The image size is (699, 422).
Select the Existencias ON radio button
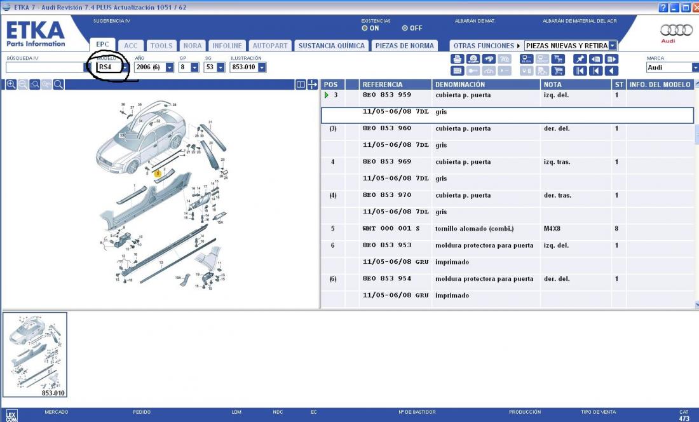(x=365, y=28)
